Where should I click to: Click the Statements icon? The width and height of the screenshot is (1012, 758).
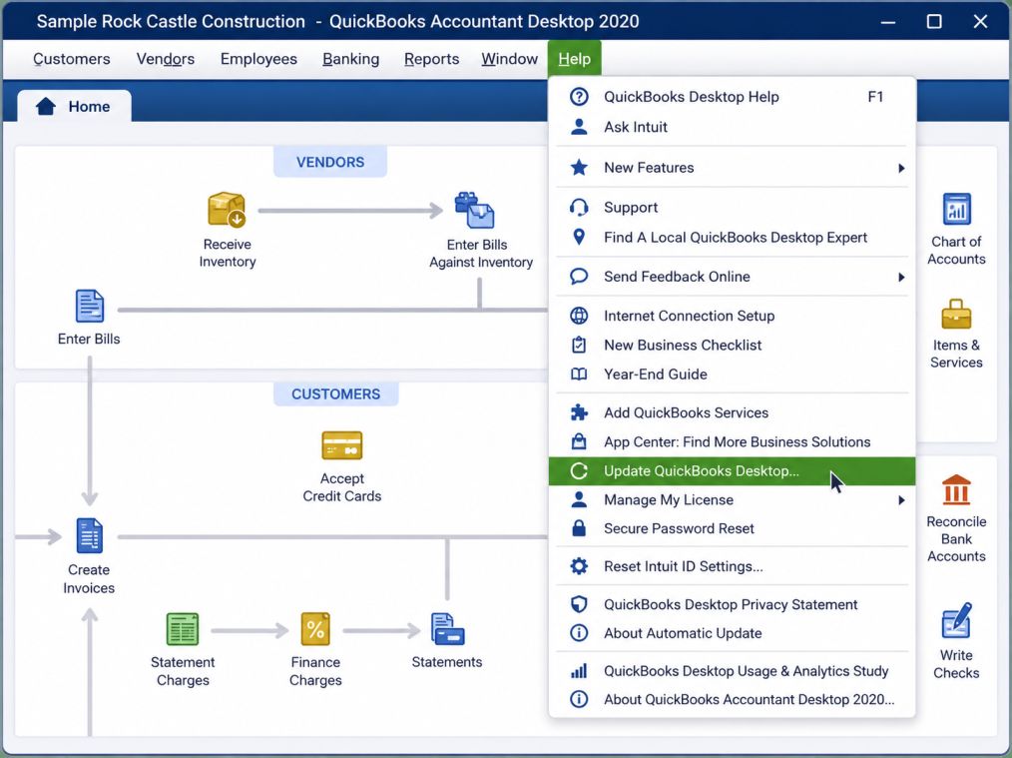(447, 629)
